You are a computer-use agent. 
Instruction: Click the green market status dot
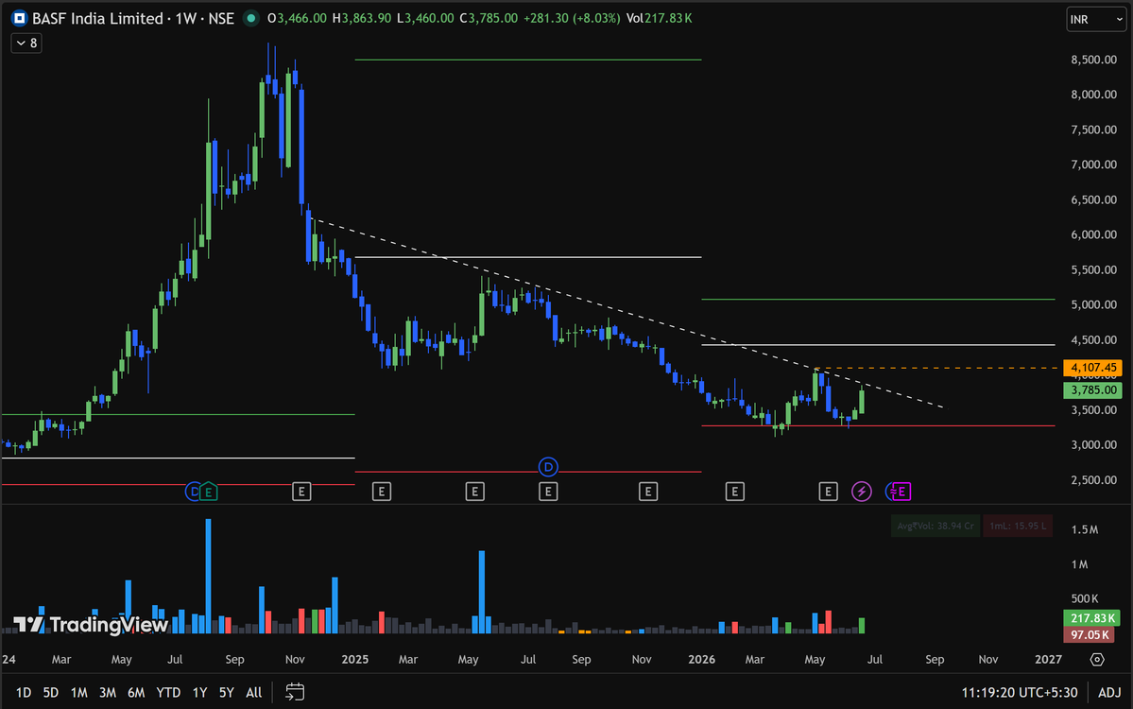250,18
